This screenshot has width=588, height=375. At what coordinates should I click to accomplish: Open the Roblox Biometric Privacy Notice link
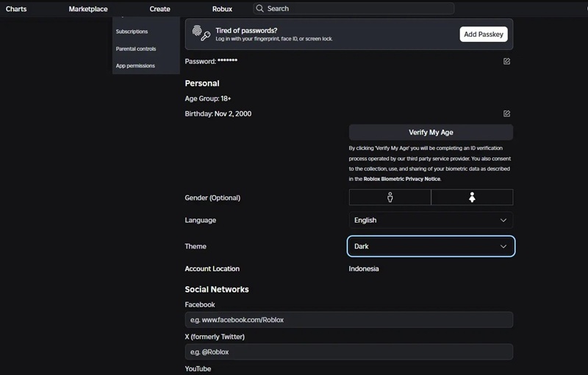click(x=402, y=179)
